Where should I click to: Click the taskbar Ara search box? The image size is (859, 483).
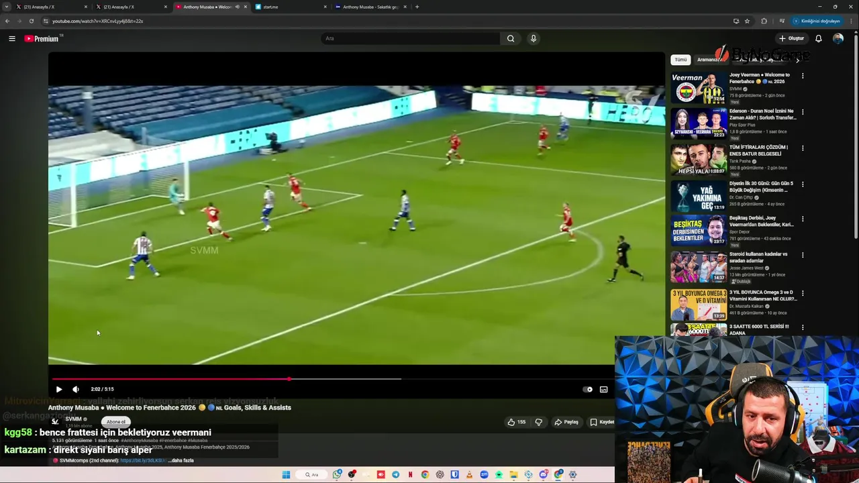coord(311,475)
